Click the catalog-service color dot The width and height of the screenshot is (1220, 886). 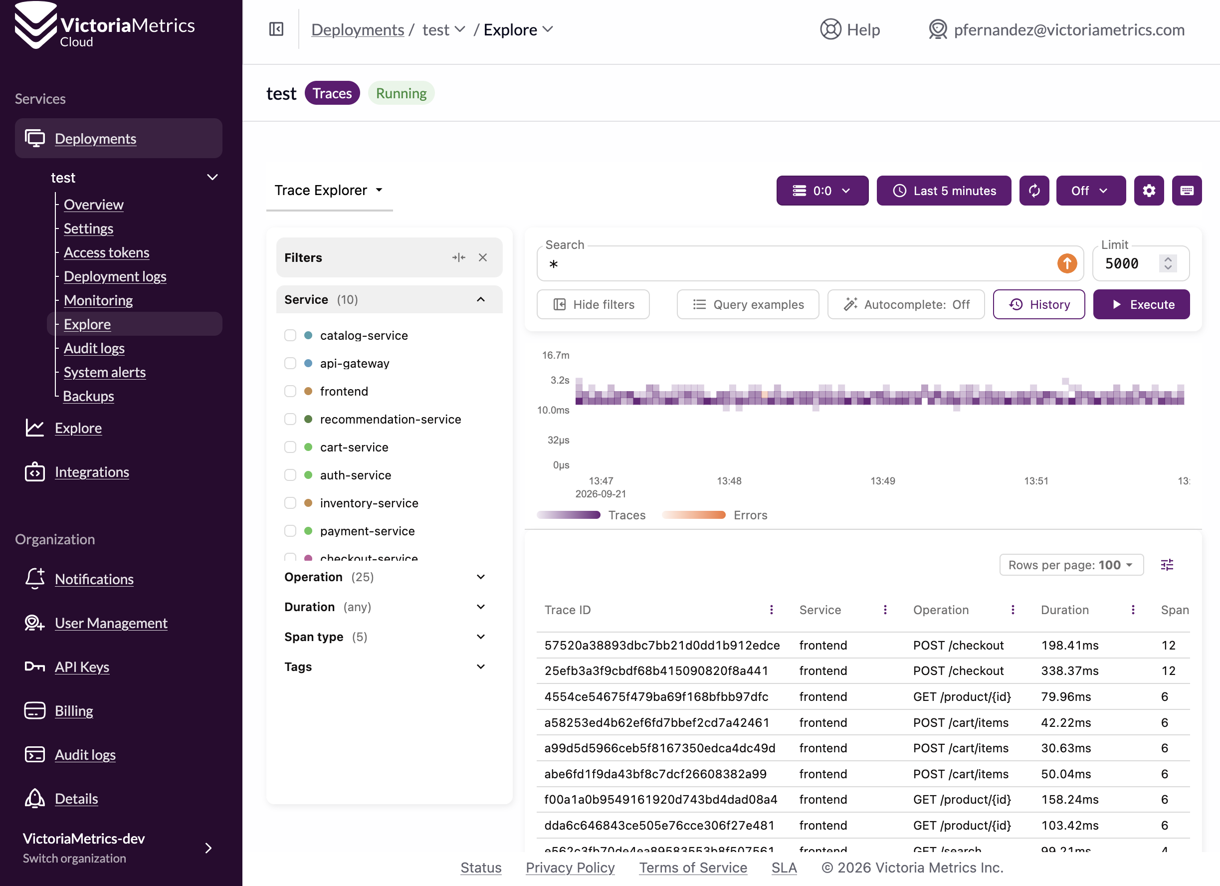tap(308, 335)
